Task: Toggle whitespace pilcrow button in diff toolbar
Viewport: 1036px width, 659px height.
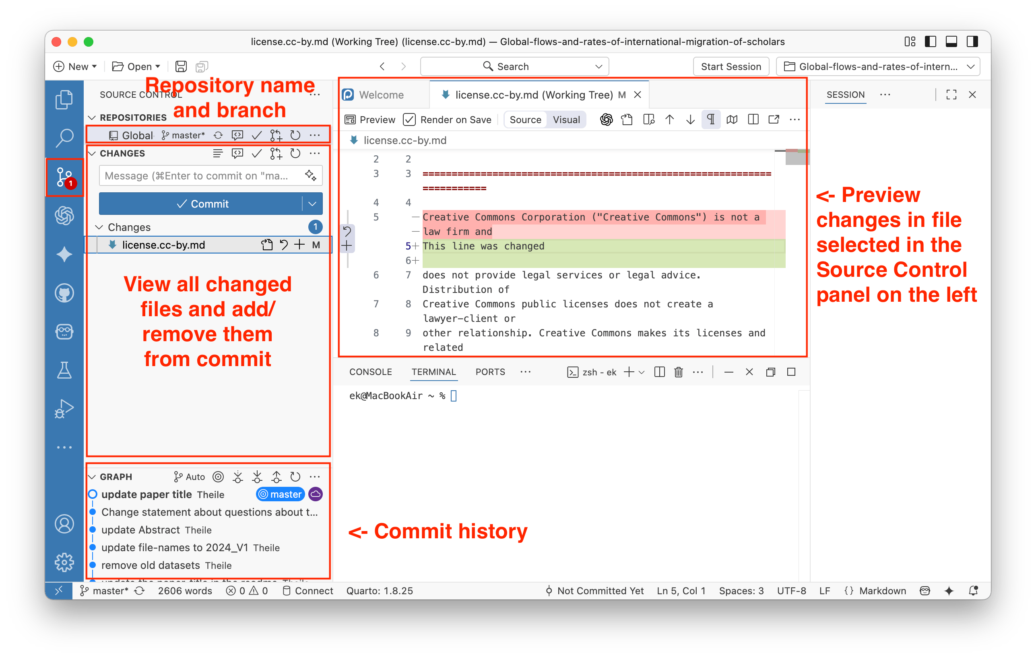Action: [x=711, y=119]
